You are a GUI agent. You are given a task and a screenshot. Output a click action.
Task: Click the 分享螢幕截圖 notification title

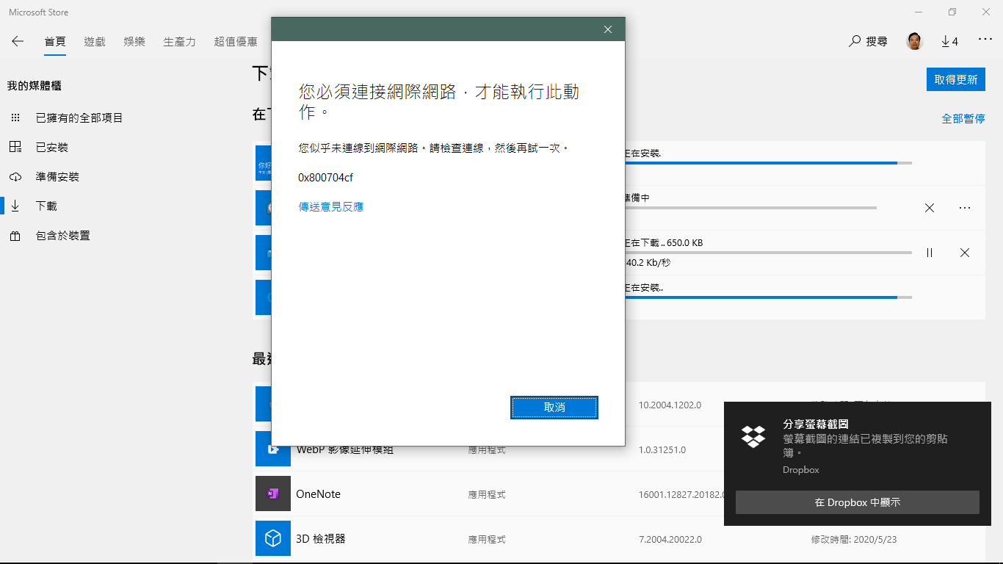[816, 424]
